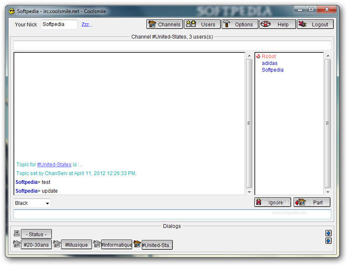Screen dimensions: 348x266
Task: Click the Zzz... away link
Action: [87, 24]
